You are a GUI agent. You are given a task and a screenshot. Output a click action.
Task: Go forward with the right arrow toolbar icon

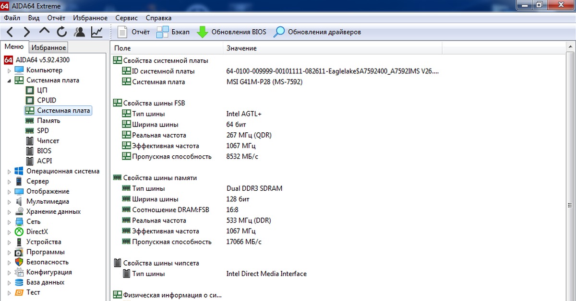27,32
